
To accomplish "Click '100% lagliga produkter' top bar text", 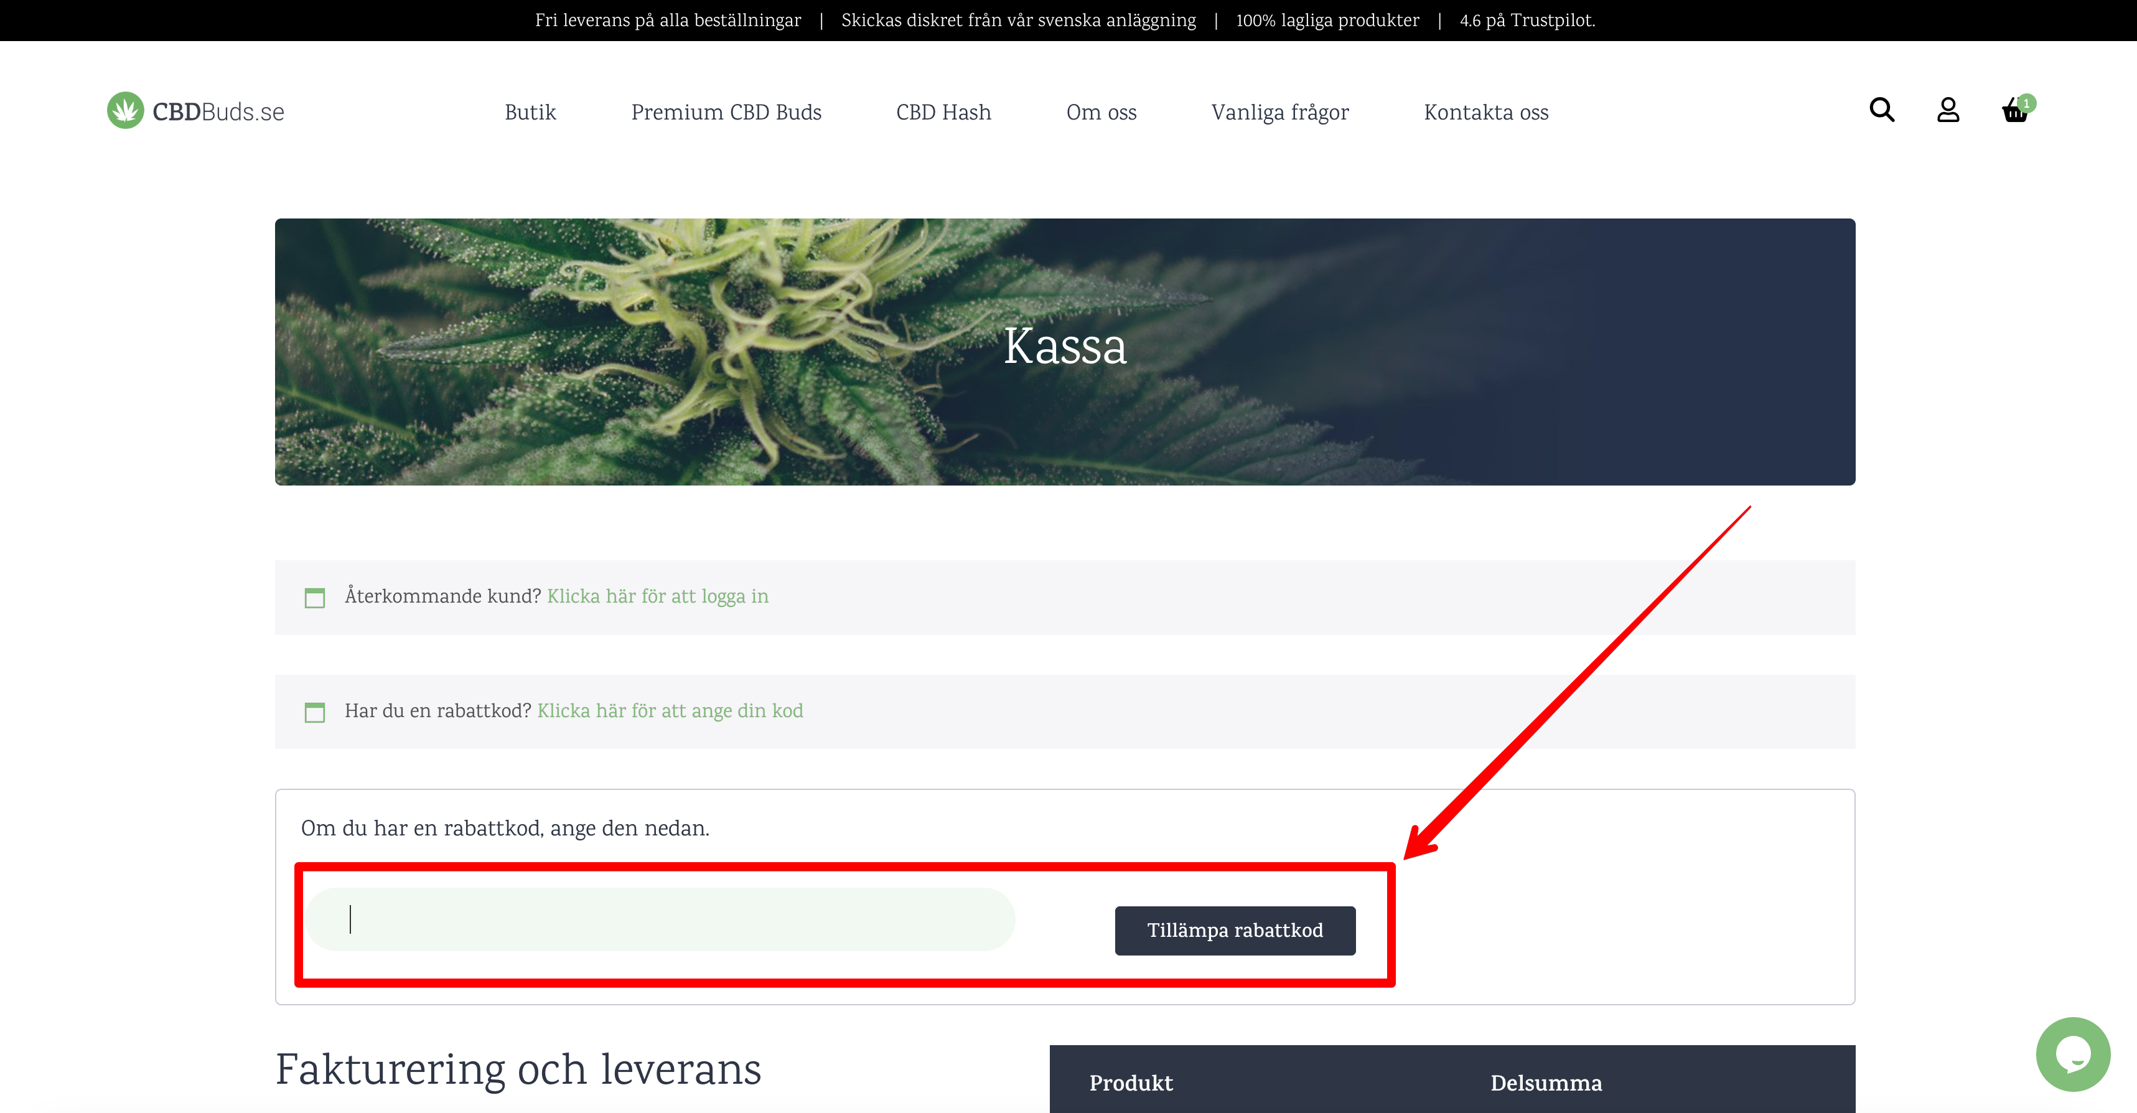I will (x=1327, y=20).
